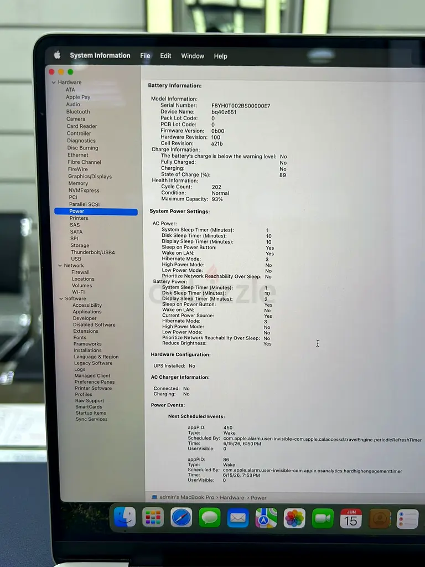Image resolution: width=425 pixels, height=567 pixels.
Task: Open Calendar showing JUN 15
Action: click(351, 518)
